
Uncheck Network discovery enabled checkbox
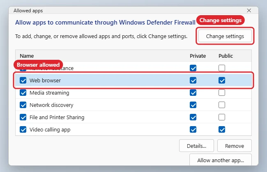pos(23,105)
